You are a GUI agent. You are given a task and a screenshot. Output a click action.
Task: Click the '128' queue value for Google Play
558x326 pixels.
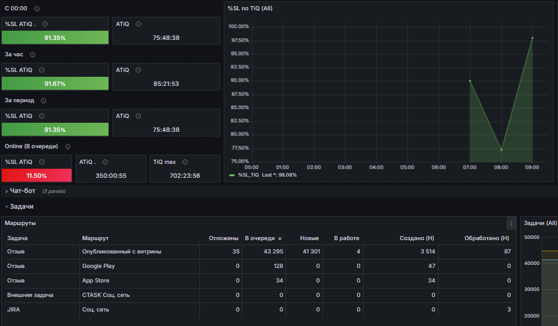278,266
